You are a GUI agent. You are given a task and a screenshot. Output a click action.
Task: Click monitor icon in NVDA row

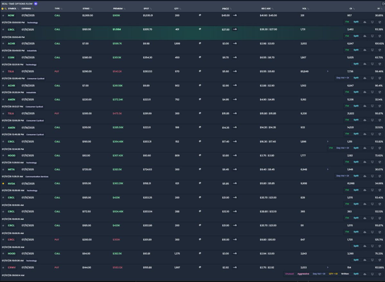point(372,190)
